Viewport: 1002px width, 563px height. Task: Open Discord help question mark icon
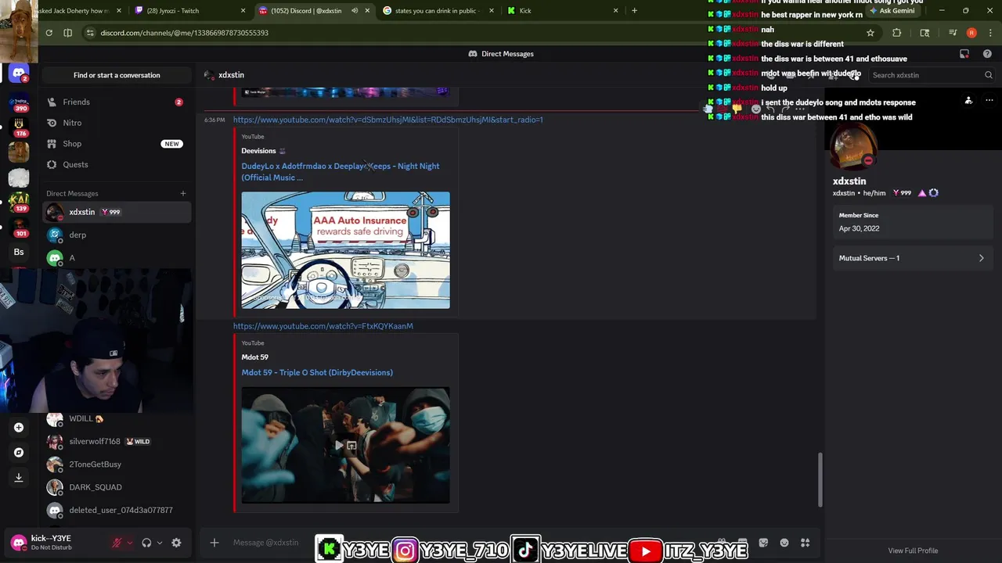point(987,54)
